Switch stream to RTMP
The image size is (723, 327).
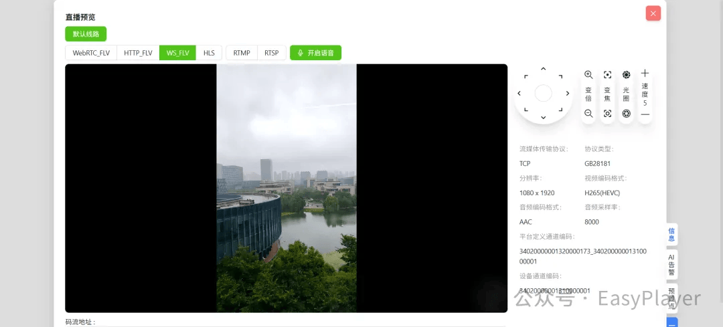[x=242, y=53]
